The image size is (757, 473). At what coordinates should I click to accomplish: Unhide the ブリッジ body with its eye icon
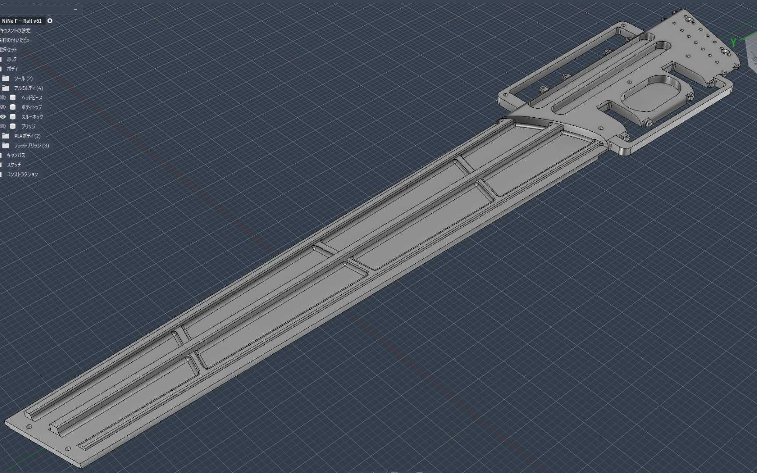3,127
